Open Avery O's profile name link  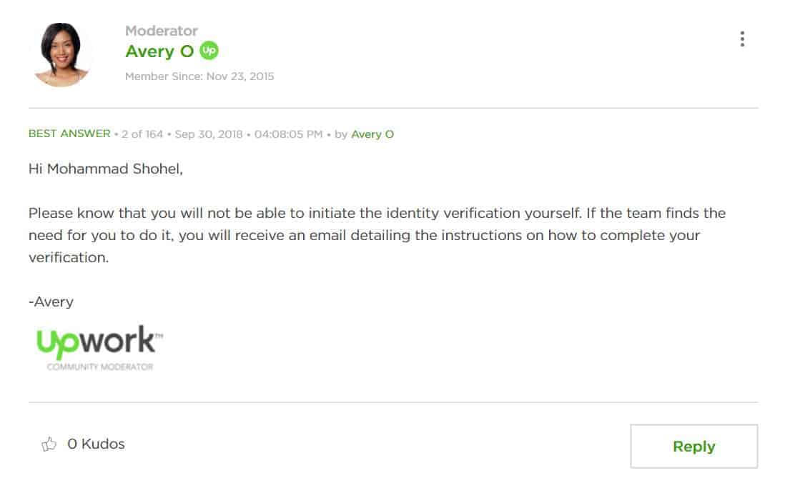[159, 51]
